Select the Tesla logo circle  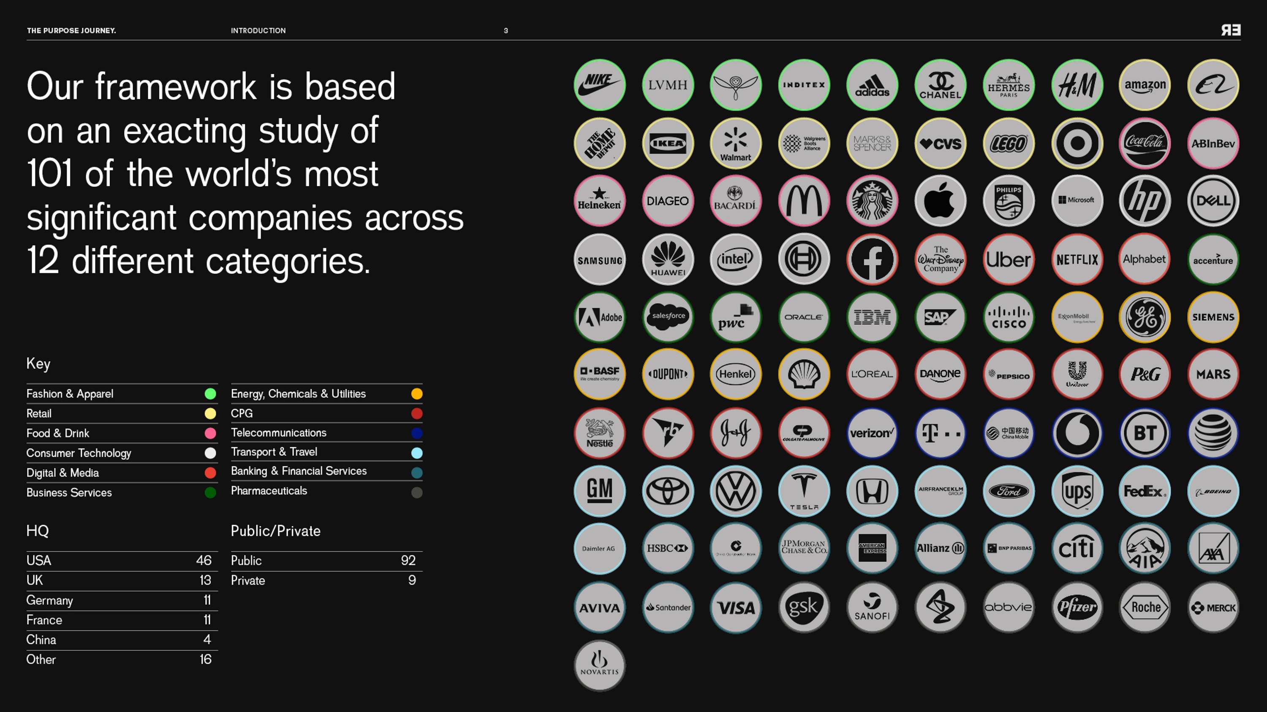[x=804, y=491]
